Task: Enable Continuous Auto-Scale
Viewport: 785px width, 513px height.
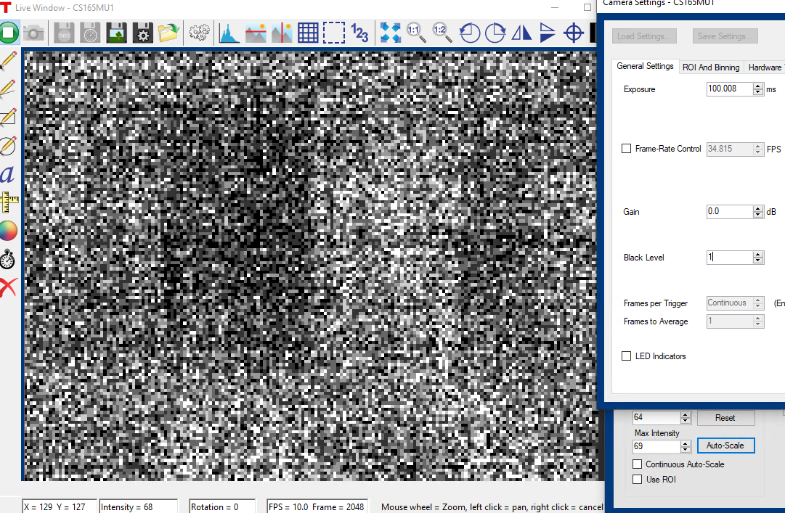Action: tap(638, 464)
